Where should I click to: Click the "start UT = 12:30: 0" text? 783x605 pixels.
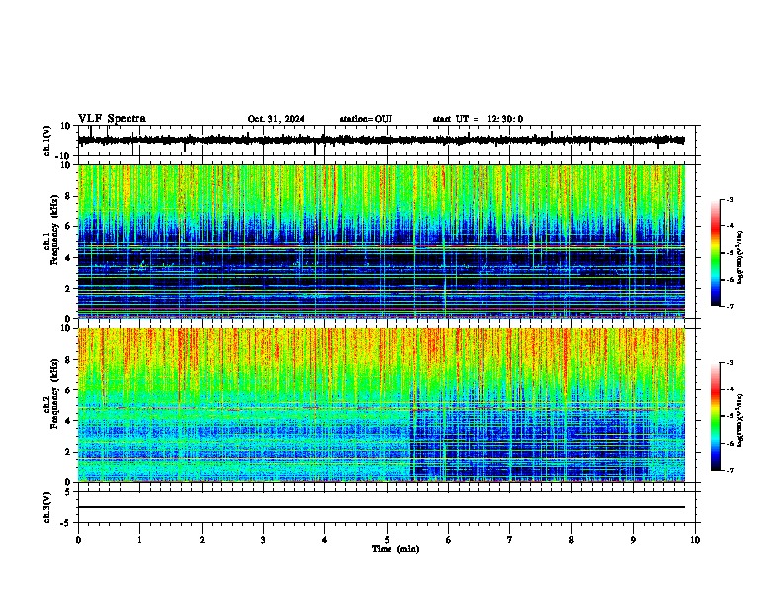pyautogui.click(x=478, y=119)
